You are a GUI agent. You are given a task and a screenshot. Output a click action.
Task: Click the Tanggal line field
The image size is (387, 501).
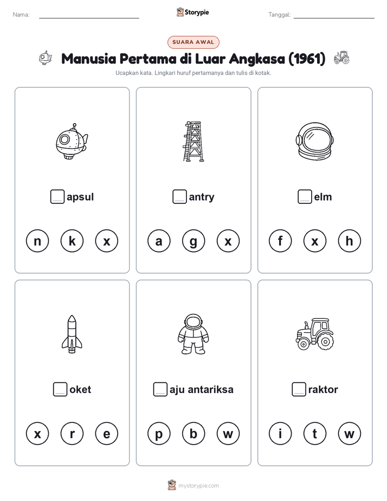tap(334, 15)
